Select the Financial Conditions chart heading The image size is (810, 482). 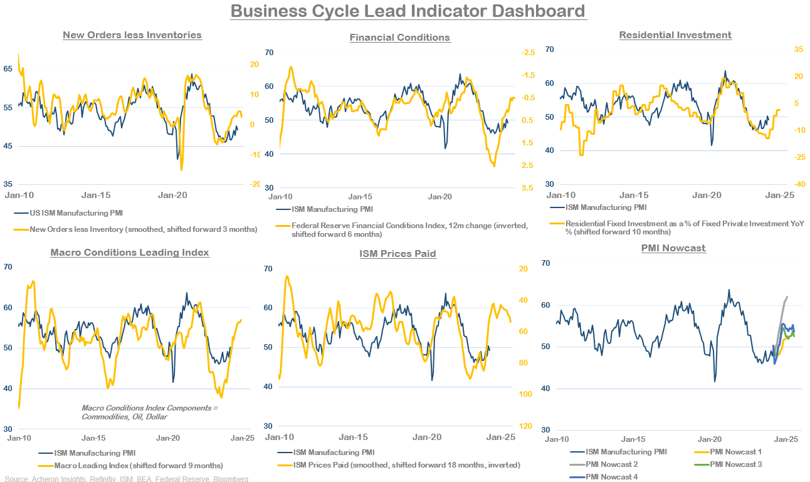400,38
